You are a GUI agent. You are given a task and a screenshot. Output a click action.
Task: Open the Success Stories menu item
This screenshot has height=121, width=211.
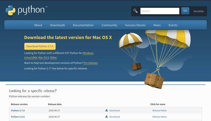tap(135, 25)
